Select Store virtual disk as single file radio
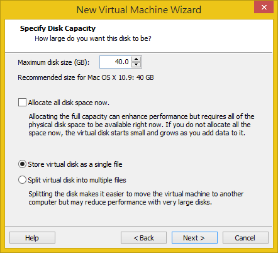 click(22, 164)
